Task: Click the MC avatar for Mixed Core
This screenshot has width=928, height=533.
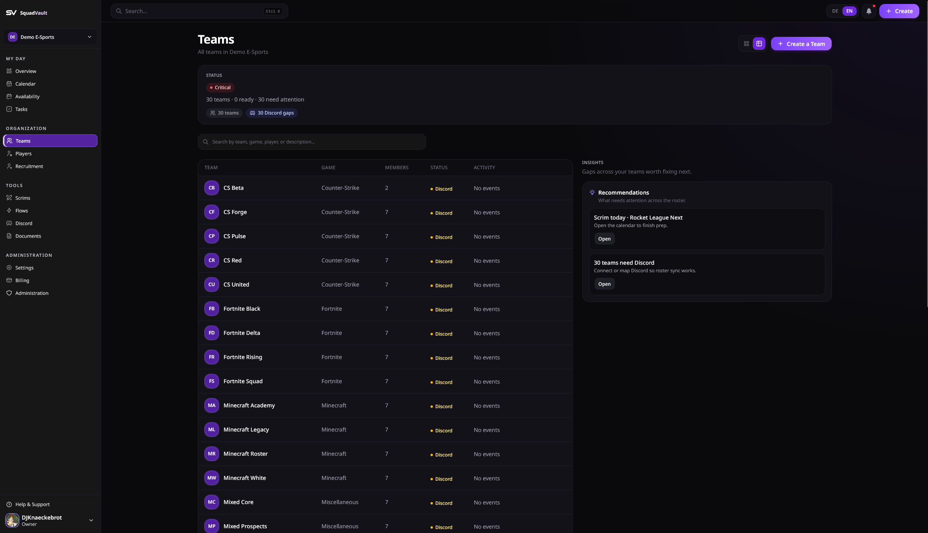Action: [212, 502]
